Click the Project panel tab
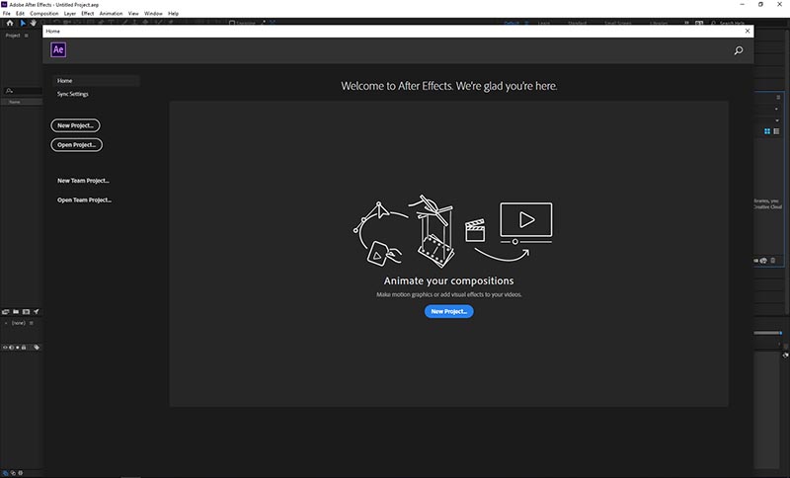Image resolution: width=790 pixels, height=478 pixels. click(13, 36)
